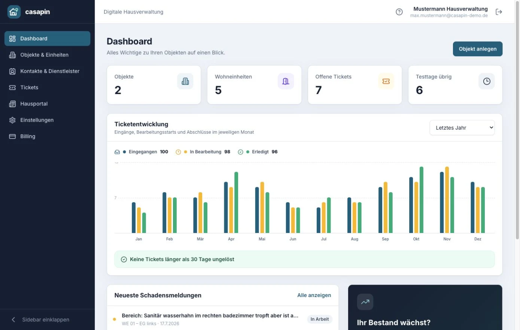Click the Testtage übrig count 6

pyautogui.click(x=419, y=90)
